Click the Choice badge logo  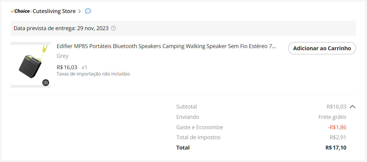[20, 11]
